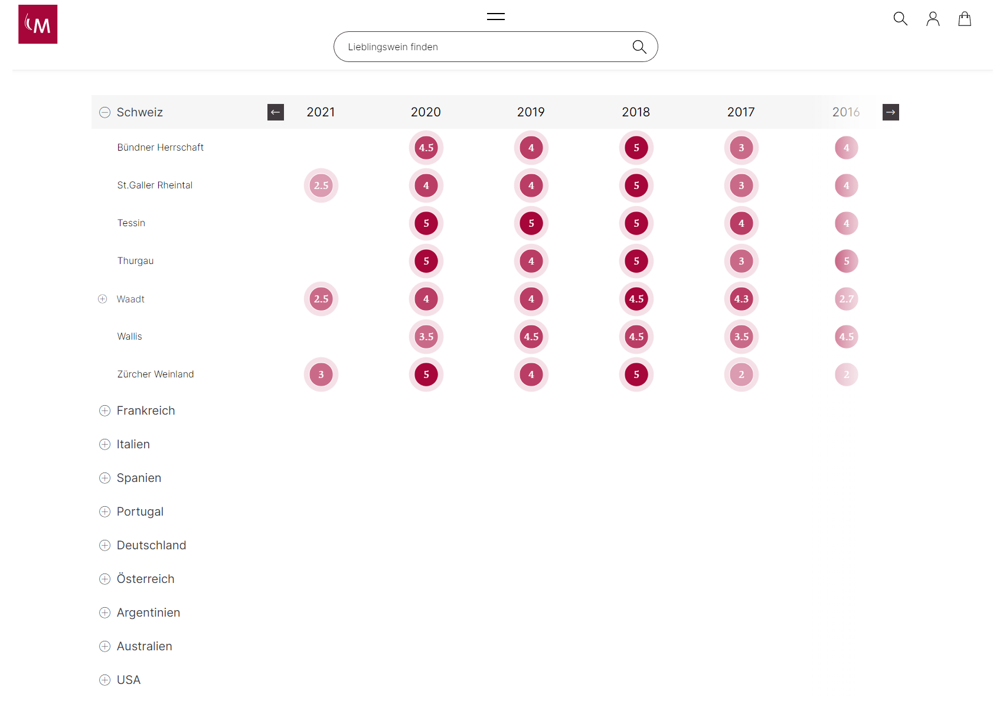Open the shopping bag icon
The width and height of the screenshot is (993, 707).
click(964, 19)
